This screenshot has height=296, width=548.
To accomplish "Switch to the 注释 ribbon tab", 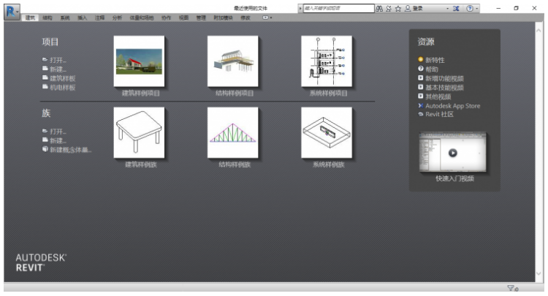I will point(99,17).
